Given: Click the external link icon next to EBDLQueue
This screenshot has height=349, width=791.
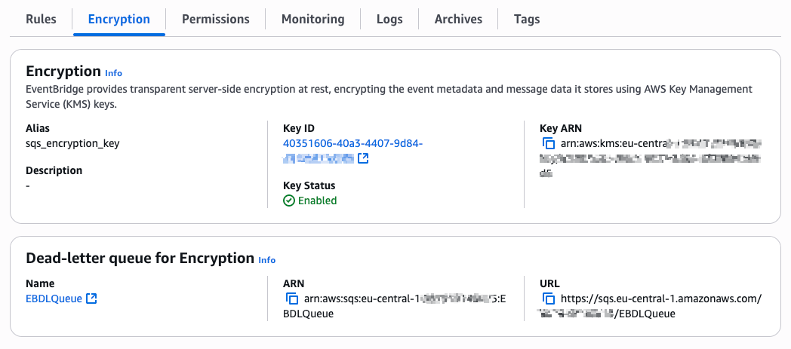Looking at the screenshot, I should 91,298.
